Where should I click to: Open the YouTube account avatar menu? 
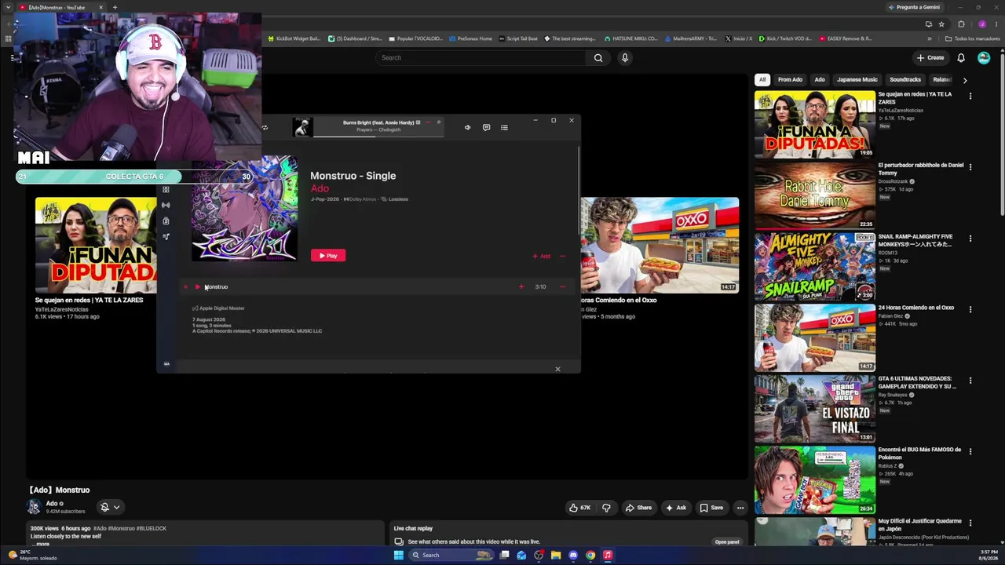(x=984, y=57)
